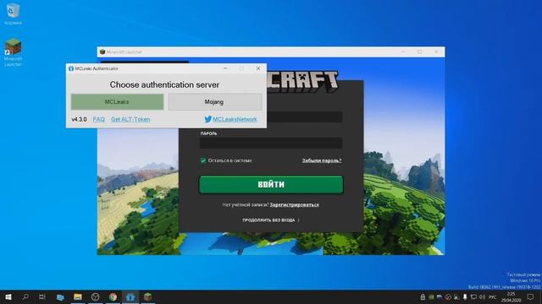542x304 pixels.
Task: Click the 'Зарегистрироваться' registration link
Action: 295,204
